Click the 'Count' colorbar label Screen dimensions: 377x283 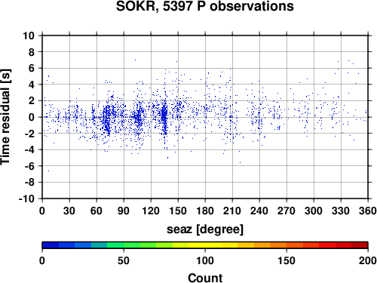point(205,278)
